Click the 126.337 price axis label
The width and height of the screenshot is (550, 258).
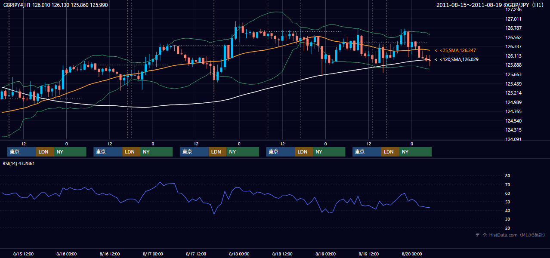(x=513, y=46)
